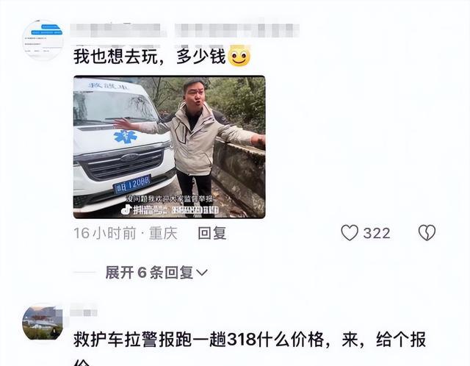Open the second commenter's landscape avatar
The width and height of the screenshot is (470, 366).
[43, 323]
